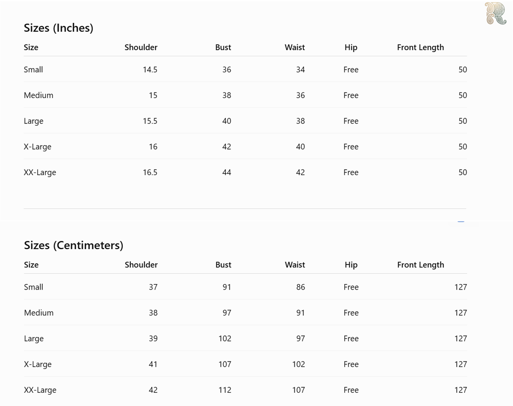Click the Bust column header in inches table
This screenshot has width=513, height=406.
tap(223, 48)
